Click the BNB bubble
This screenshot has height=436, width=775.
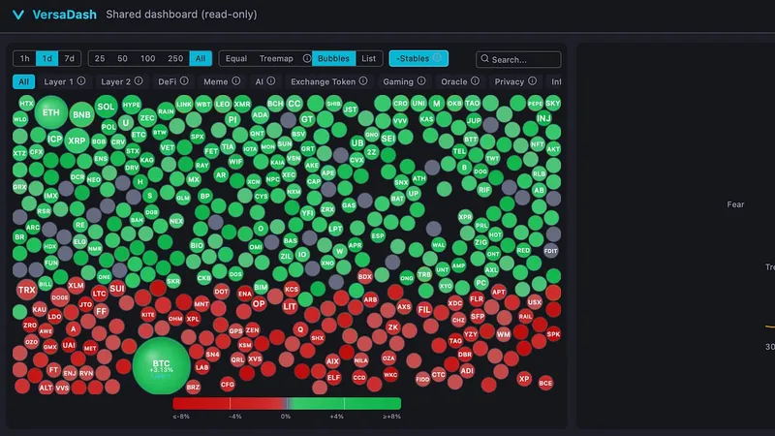tap(81, 114)
